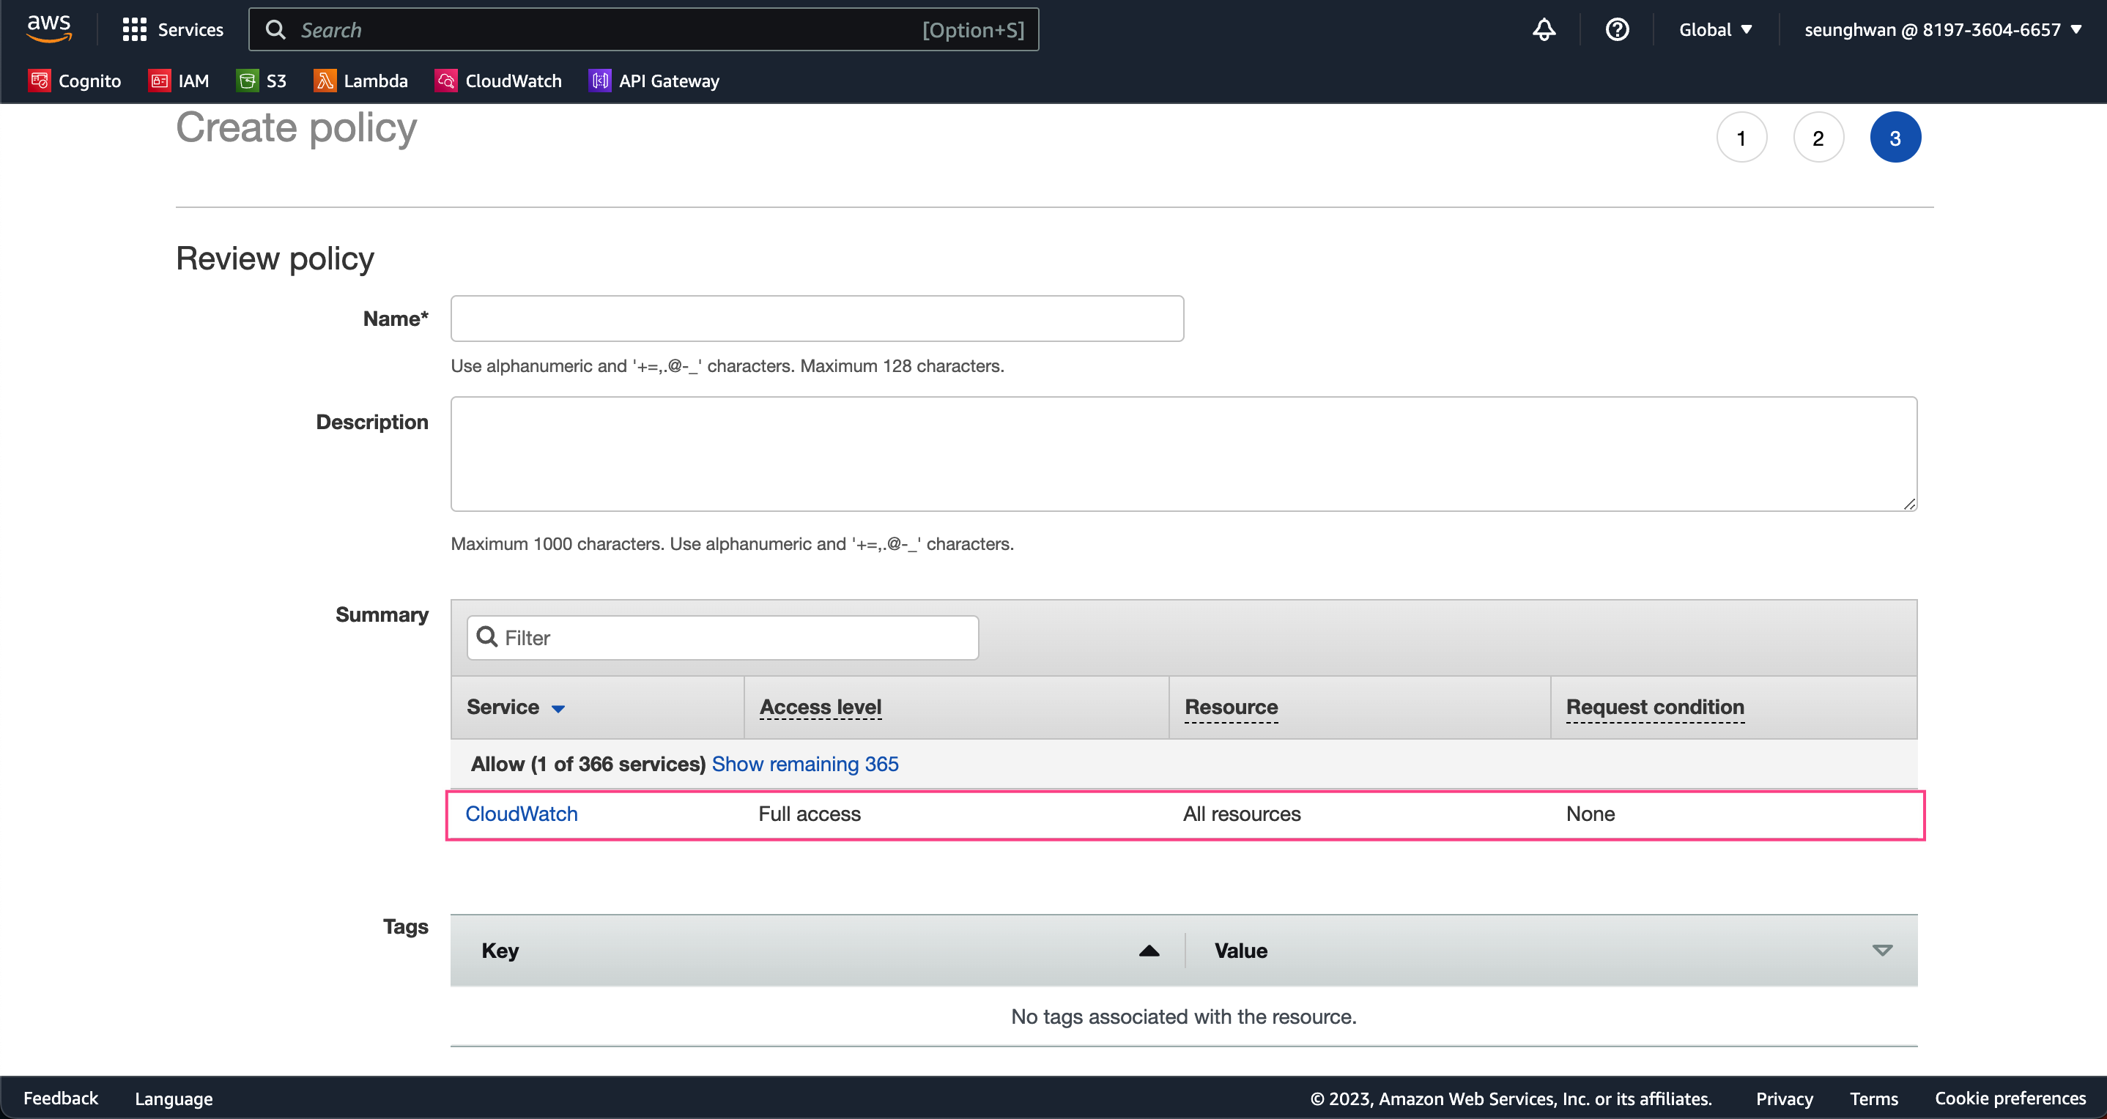Screen dimensions: 2107x1119
Task: Open CloudWatch shortcut in favorites bar
Action: [497, 80]
